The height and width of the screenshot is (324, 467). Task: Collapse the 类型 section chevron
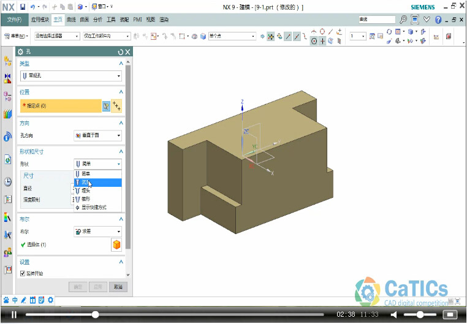121,63
